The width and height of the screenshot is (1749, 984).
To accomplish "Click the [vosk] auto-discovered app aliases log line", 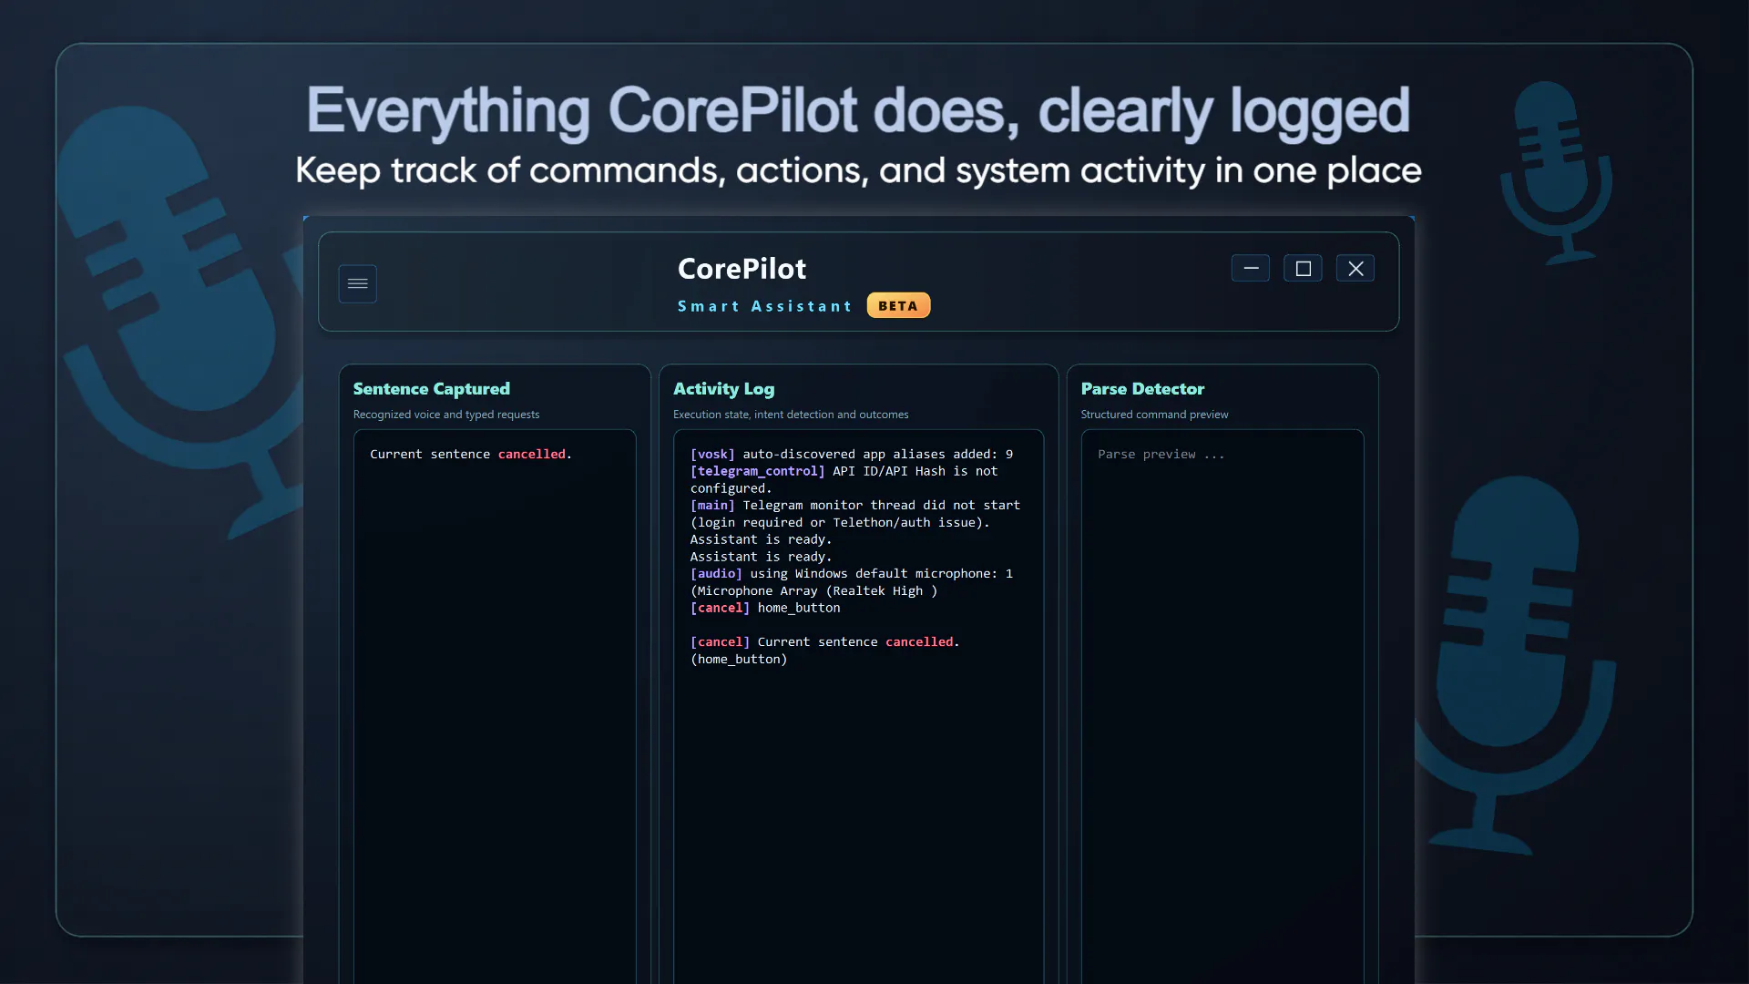I will (852, 454).
